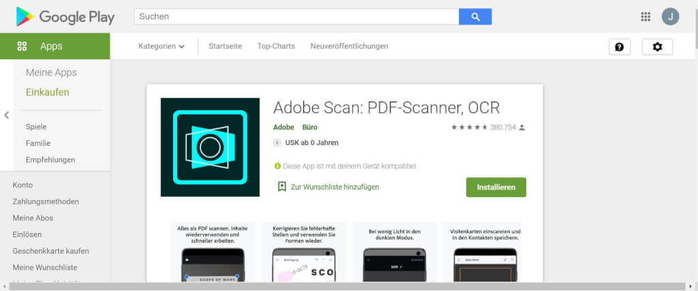Open Einlösen in sidebar

coord(27,234)
